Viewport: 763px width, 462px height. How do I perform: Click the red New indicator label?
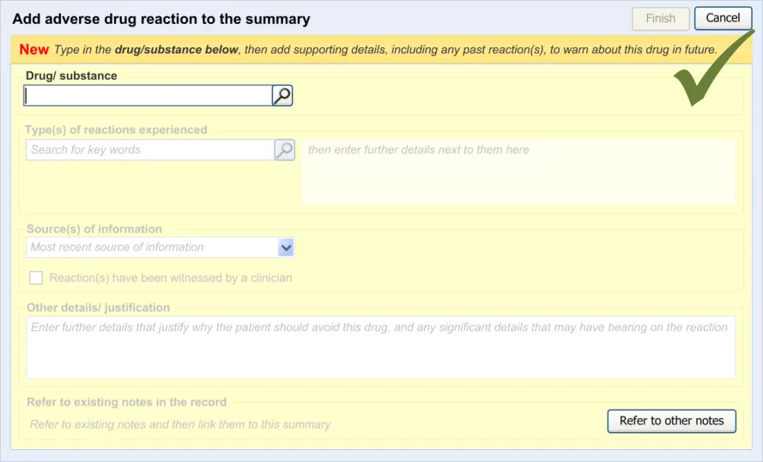(x=34, y=50)
